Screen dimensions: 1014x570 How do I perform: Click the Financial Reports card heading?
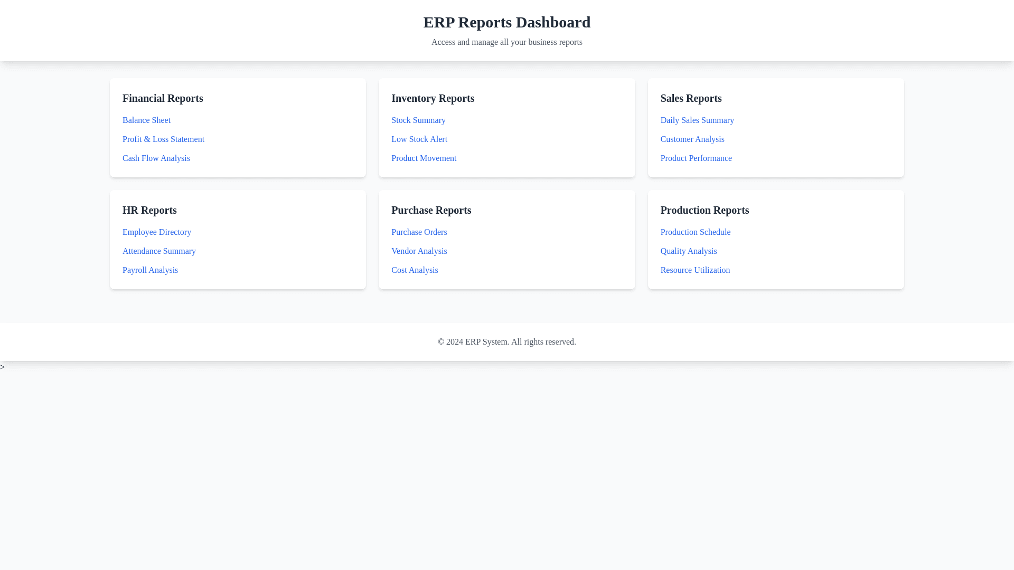(163, 98)
